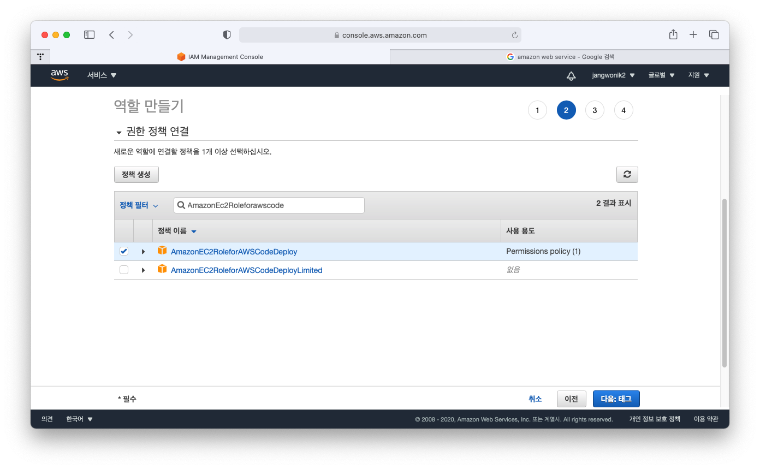Screen dimensions: 760x469
Task: Click the 이전 previous button
Action: [571, 399]
